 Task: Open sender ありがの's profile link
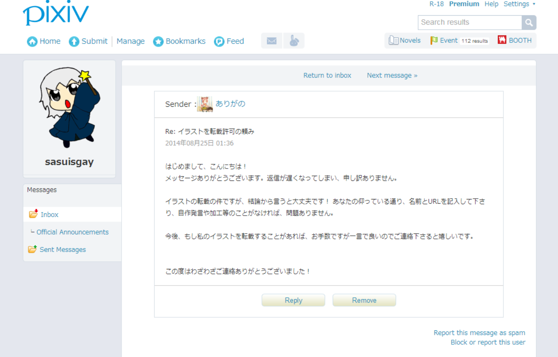[230, 104]
